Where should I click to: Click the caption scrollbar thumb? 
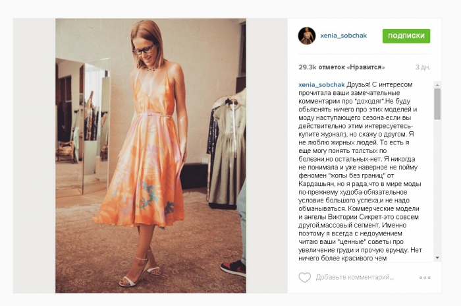[437, 104]
